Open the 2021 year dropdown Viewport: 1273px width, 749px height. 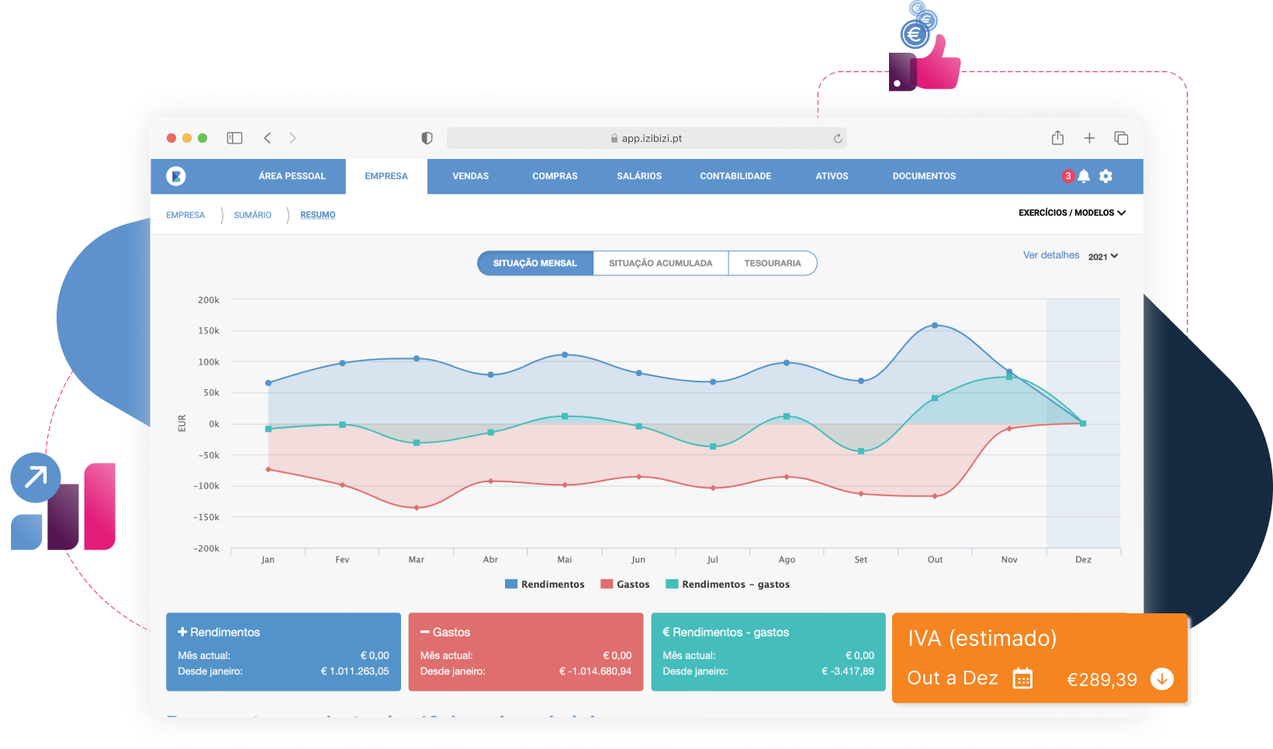tap(1102, 257)
